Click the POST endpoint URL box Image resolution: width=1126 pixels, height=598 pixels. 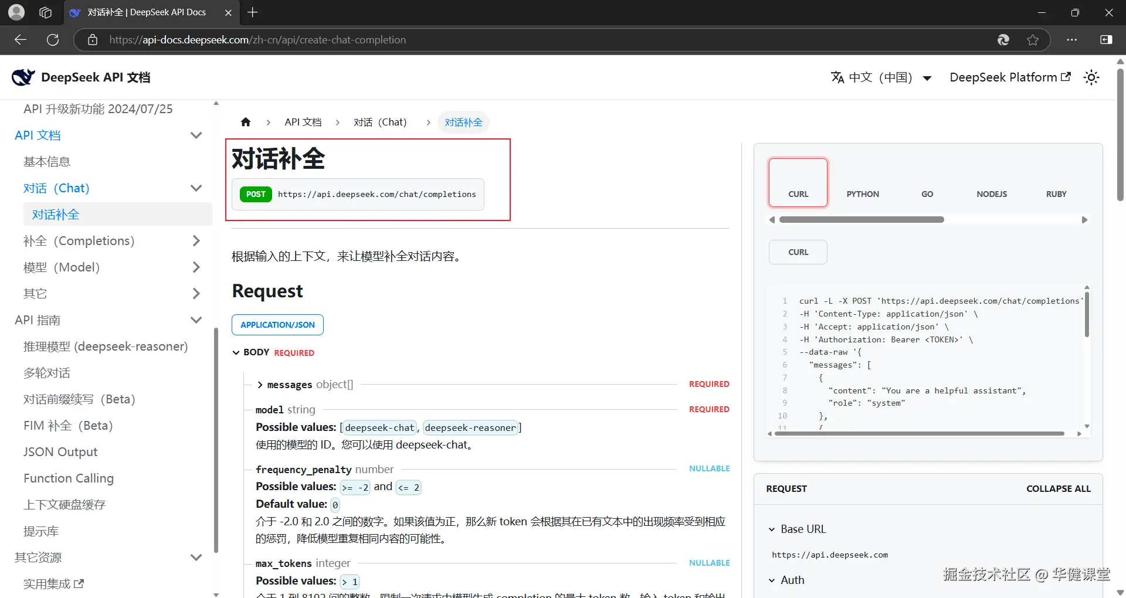358,194
